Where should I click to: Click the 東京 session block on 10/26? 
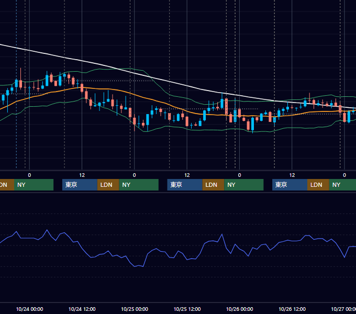290,185
